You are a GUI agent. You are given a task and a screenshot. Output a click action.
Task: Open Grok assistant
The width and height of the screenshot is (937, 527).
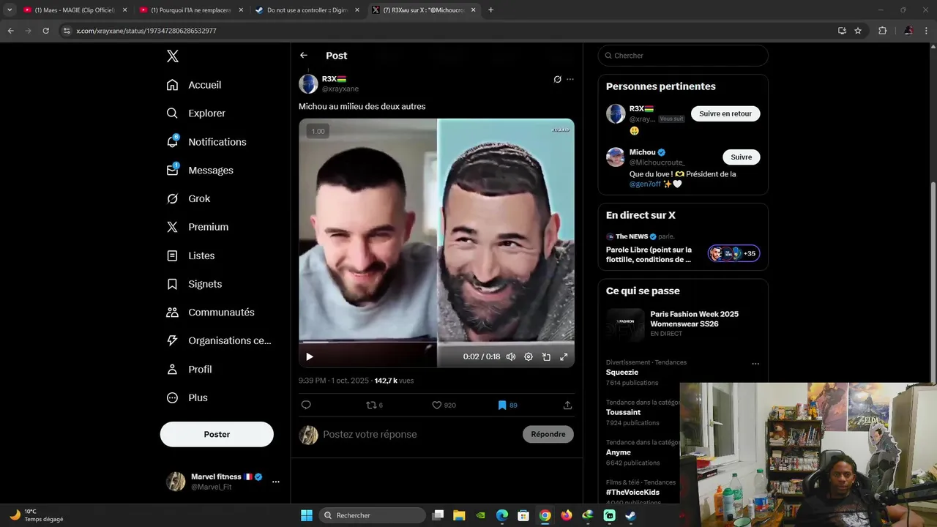(188, 198)
